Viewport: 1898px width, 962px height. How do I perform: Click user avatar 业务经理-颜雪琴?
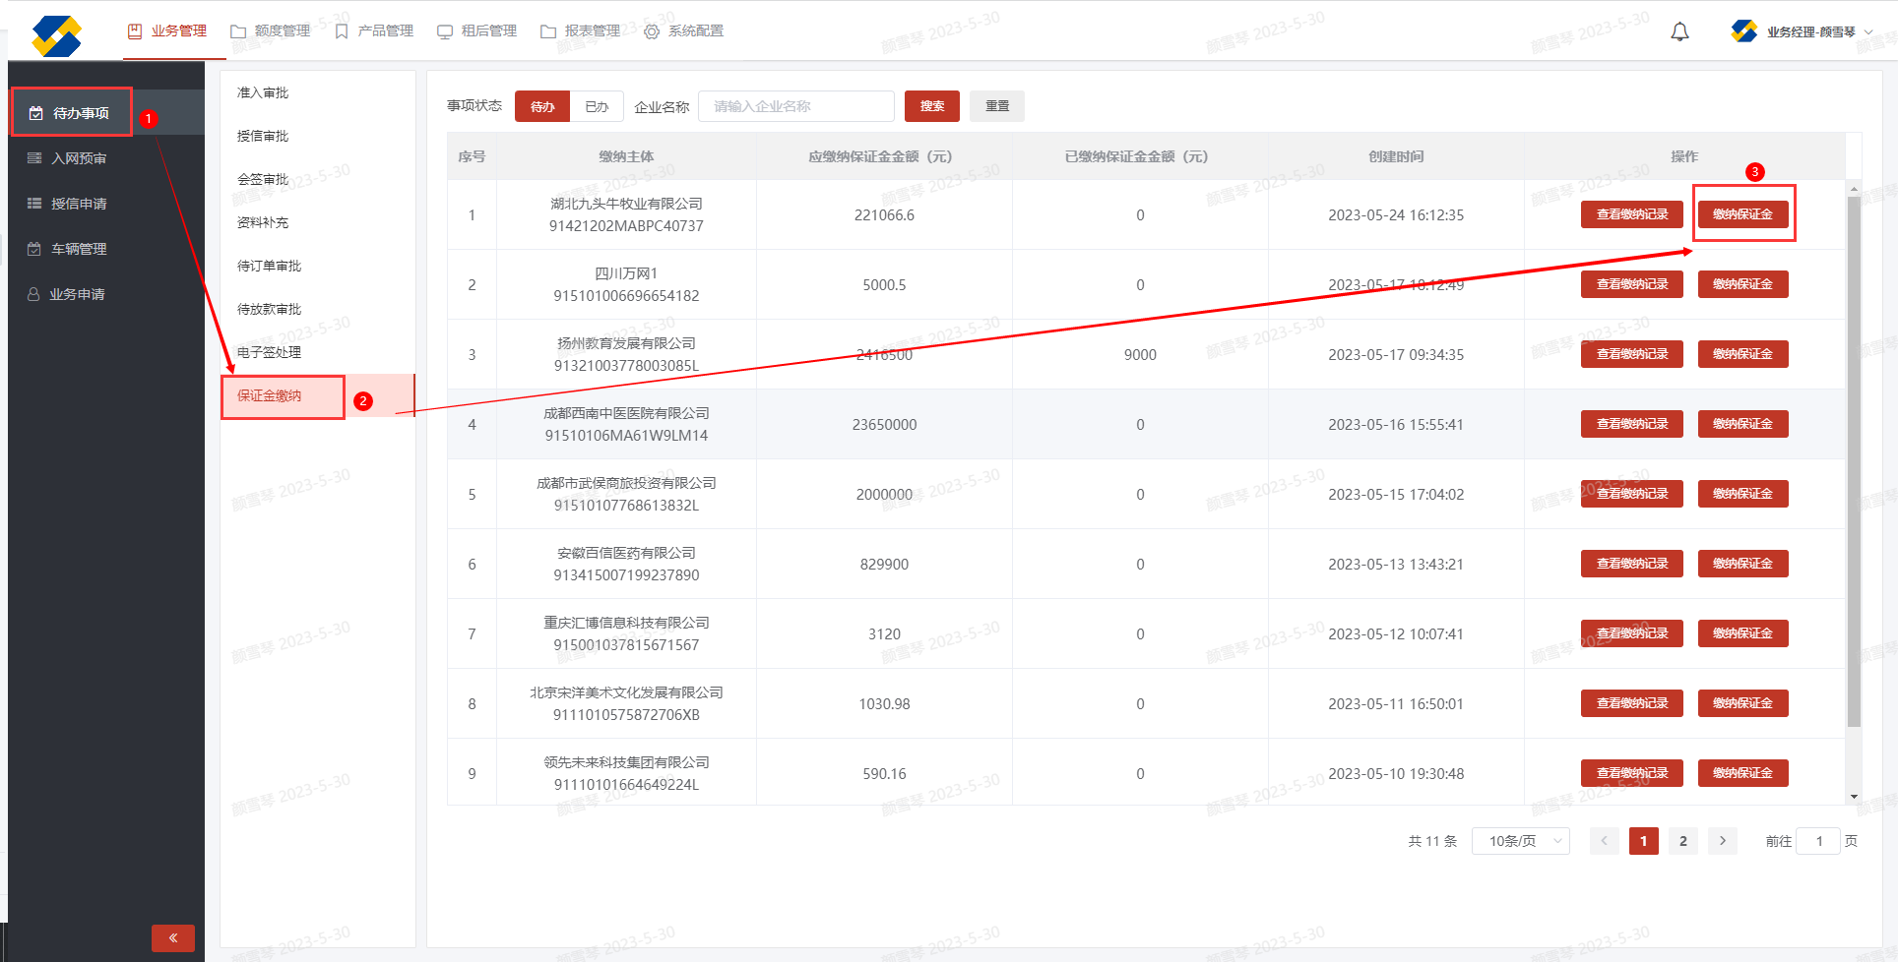(1743, 31)
